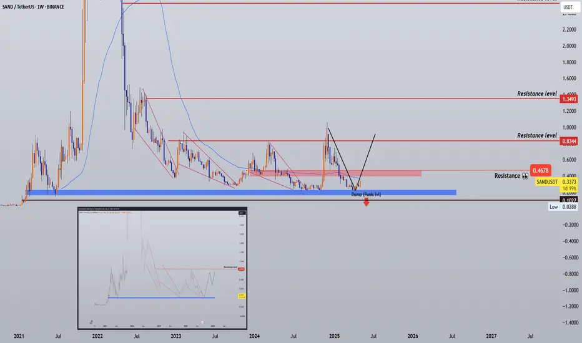Select 1.6000 on the price axis
The image size is (582, 343).
(x=569, y=79)
